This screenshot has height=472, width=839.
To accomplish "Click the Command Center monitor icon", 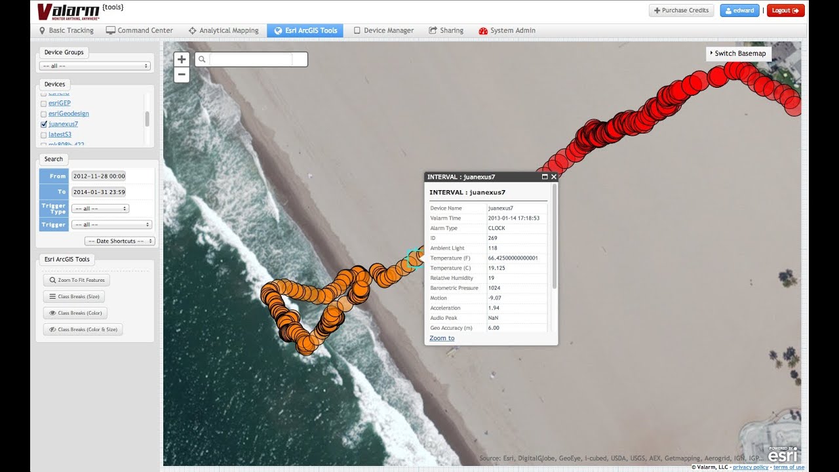I will (111, 30).
